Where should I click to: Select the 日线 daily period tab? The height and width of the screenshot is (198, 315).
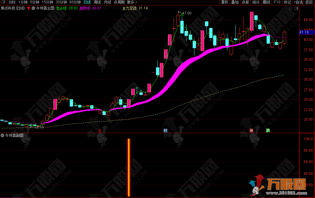[x=87, y=2]
